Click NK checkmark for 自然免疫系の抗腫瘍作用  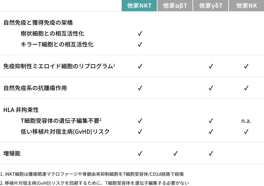coord(246,88)
